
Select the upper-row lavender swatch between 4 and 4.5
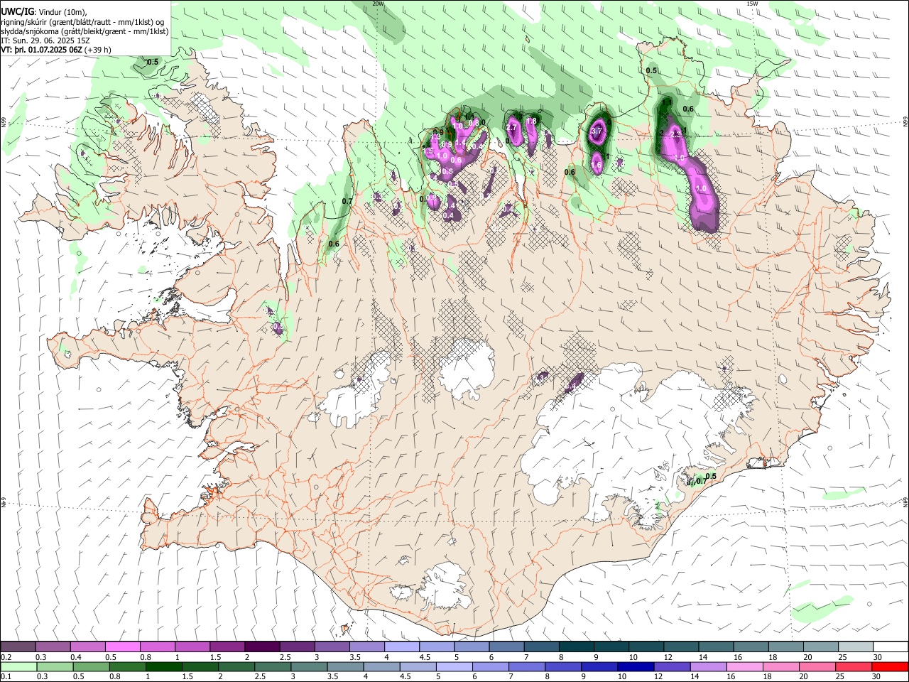[x=402, y=646]
